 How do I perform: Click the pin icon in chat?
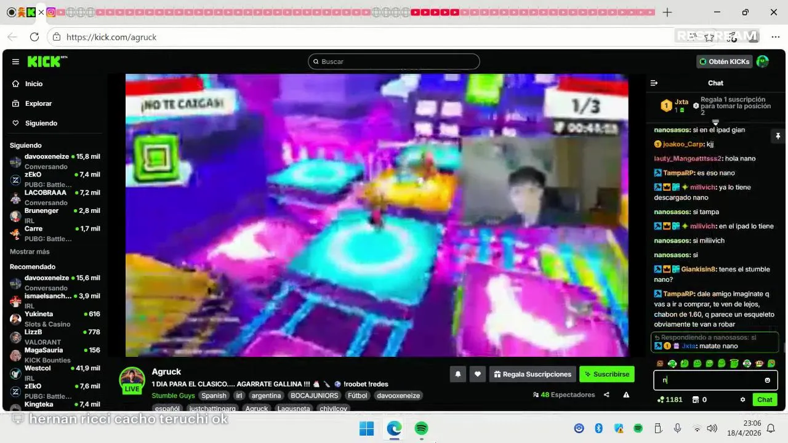[x=778, y=136]
